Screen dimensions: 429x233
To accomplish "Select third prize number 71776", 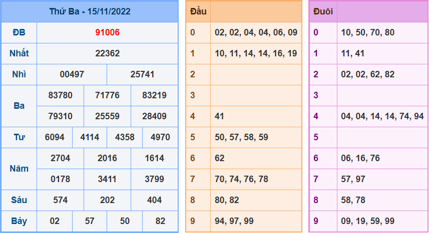I will pos(107,95).
